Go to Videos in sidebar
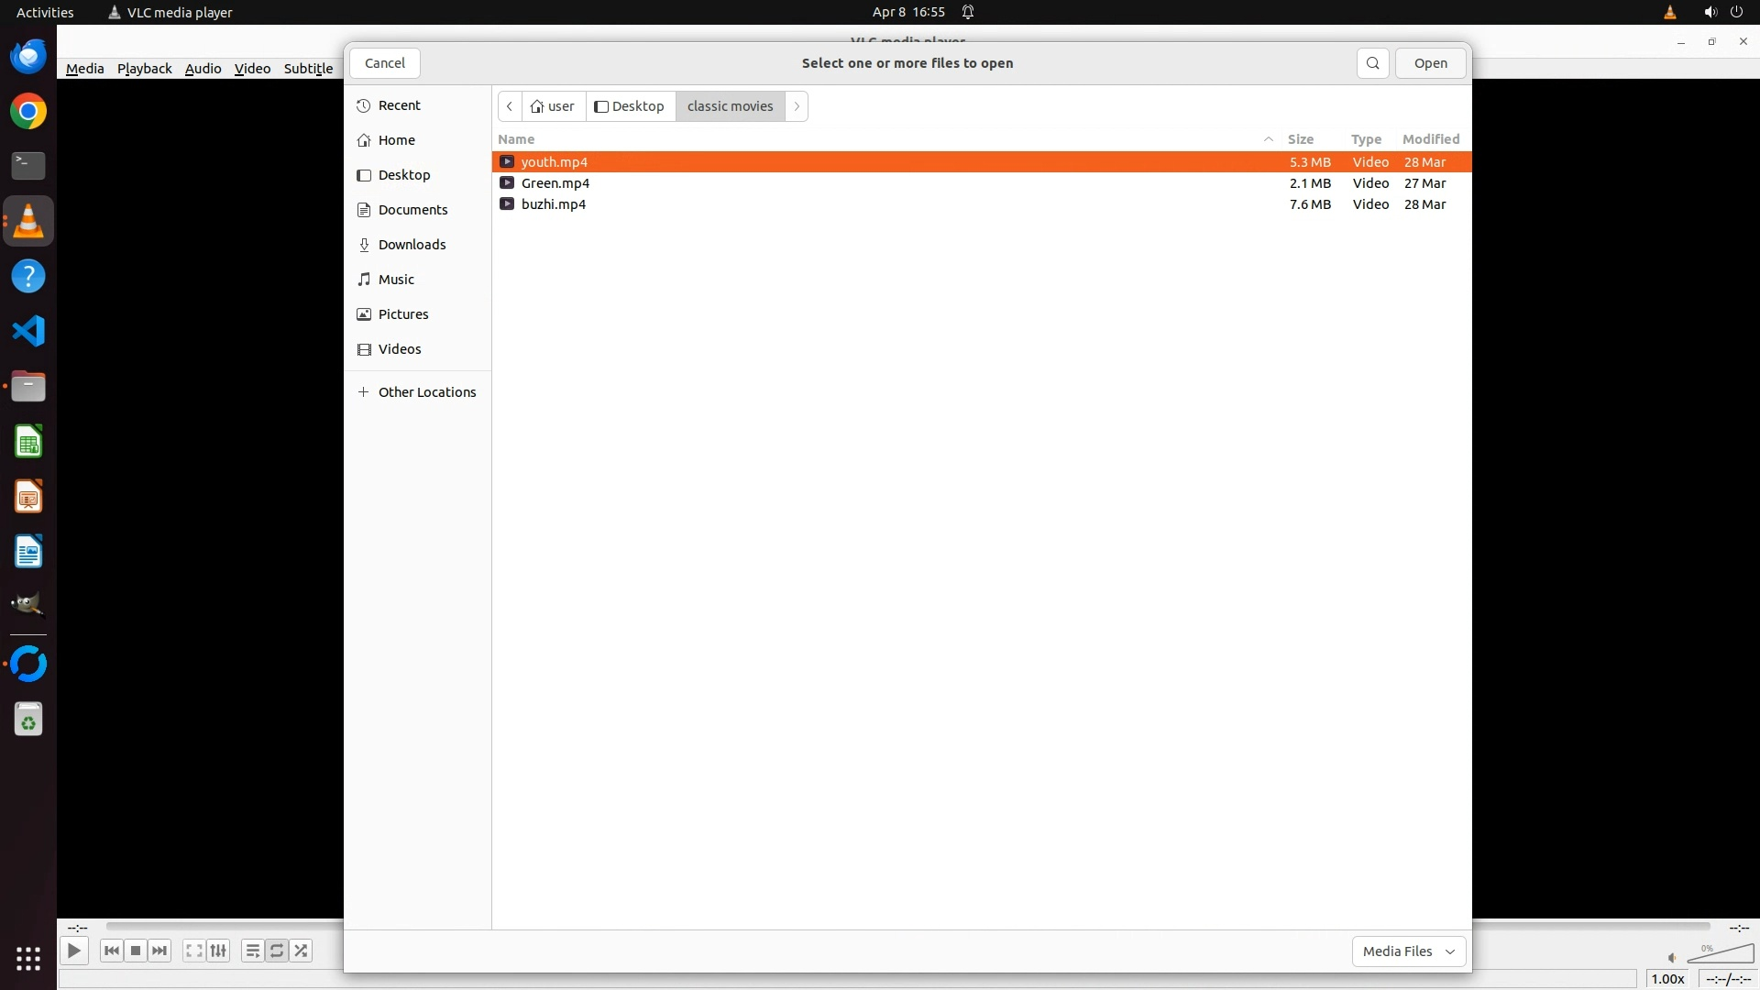This screenshot has width=1760, height=990. click(x=400, y=349)
